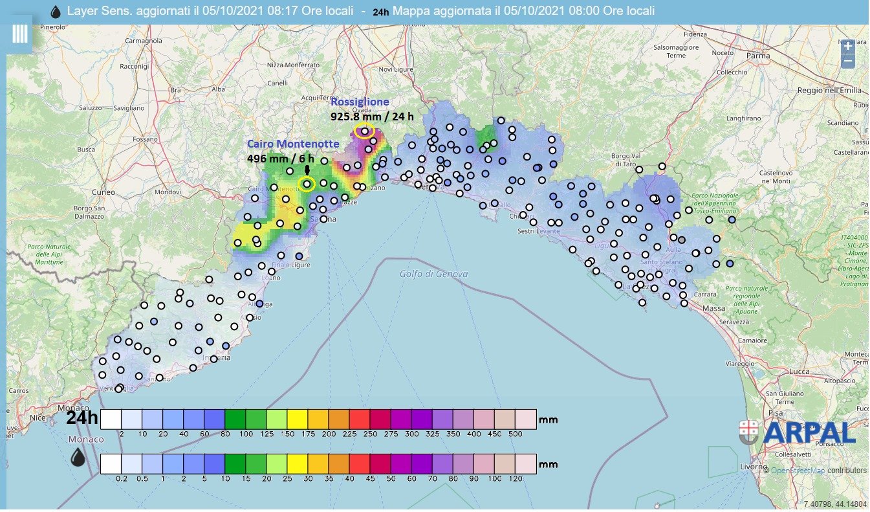Click the 'Layer Sens. aggiornati' header text
Viewport: 870px width, 512px height.
210,12
